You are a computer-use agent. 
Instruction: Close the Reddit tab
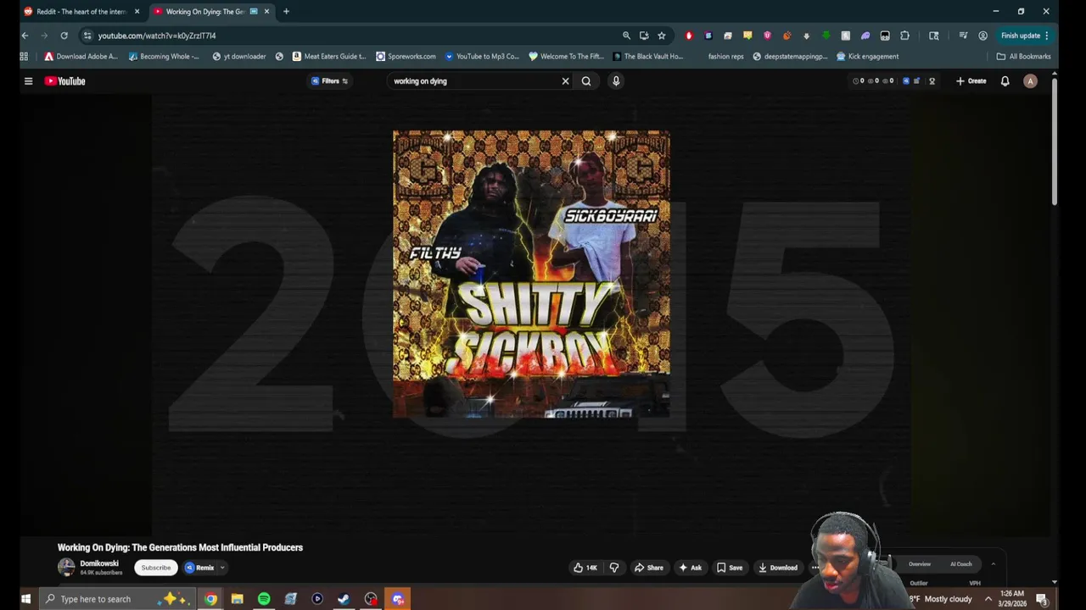pyautogui.click(x=137, y=12)
